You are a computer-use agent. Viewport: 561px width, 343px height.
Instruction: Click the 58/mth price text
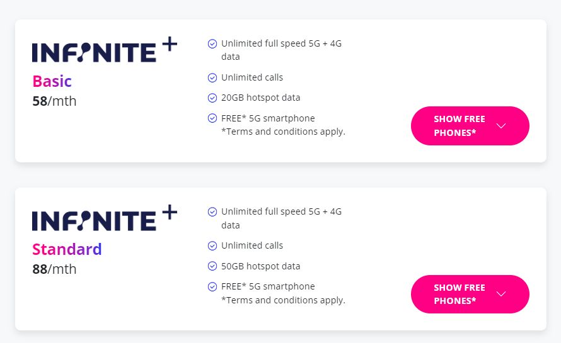[54, 101]
